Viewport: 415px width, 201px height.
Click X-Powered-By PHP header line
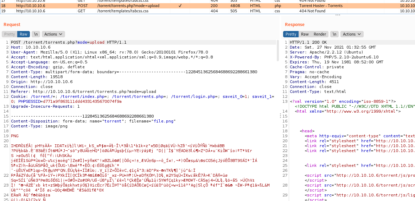(x=334, y=57)
